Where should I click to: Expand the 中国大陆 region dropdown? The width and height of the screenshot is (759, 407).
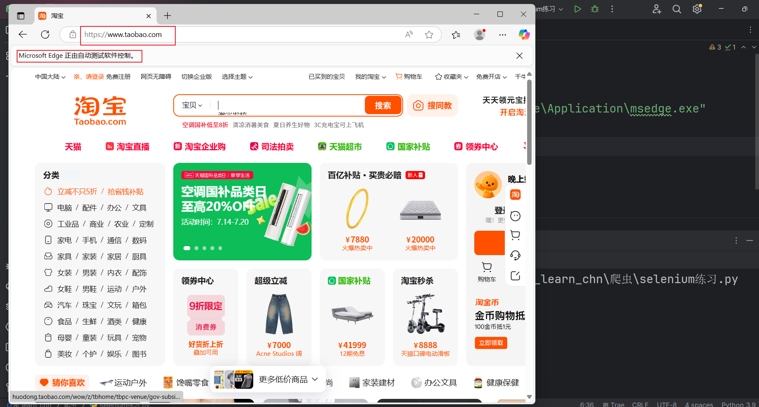coord(50,77)
